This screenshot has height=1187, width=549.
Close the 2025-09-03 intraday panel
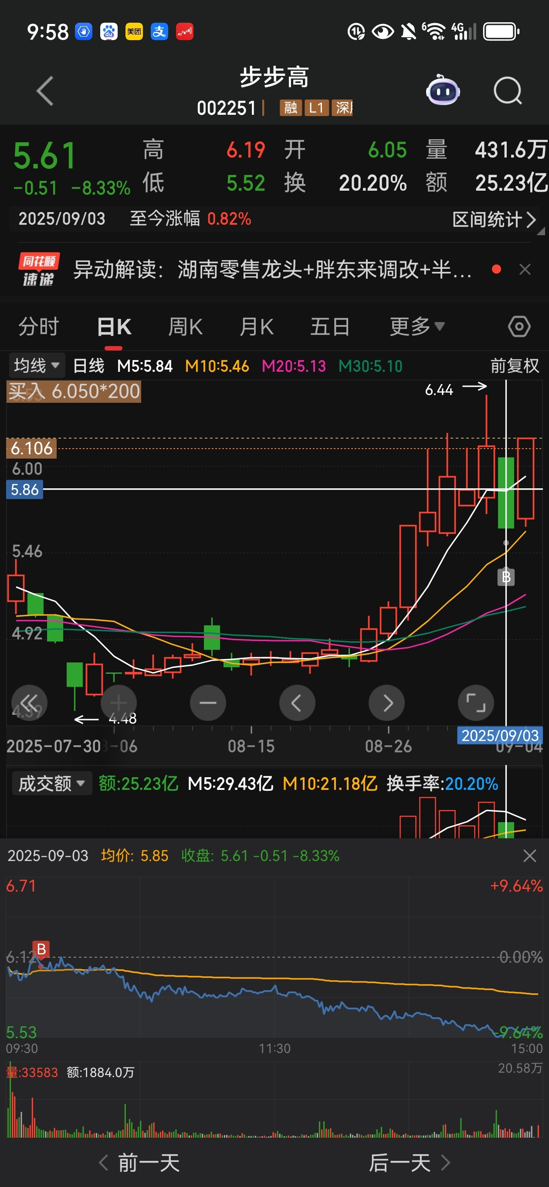(x=530, y=856)
